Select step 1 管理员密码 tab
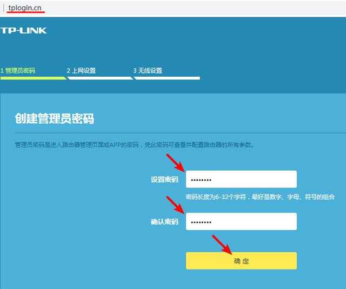 [x=18, y=71]
